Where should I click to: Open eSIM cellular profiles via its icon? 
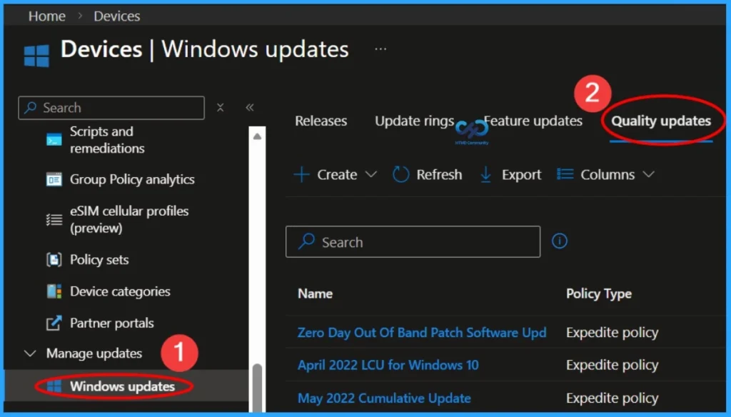click(56, 219)
